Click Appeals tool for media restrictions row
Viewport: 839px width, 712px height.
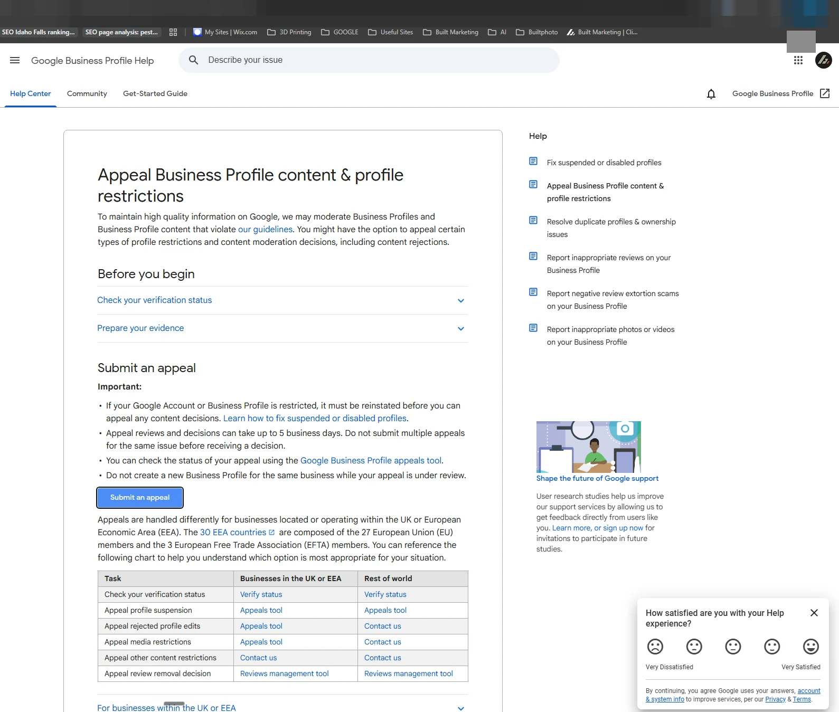(x=261, y=642)
